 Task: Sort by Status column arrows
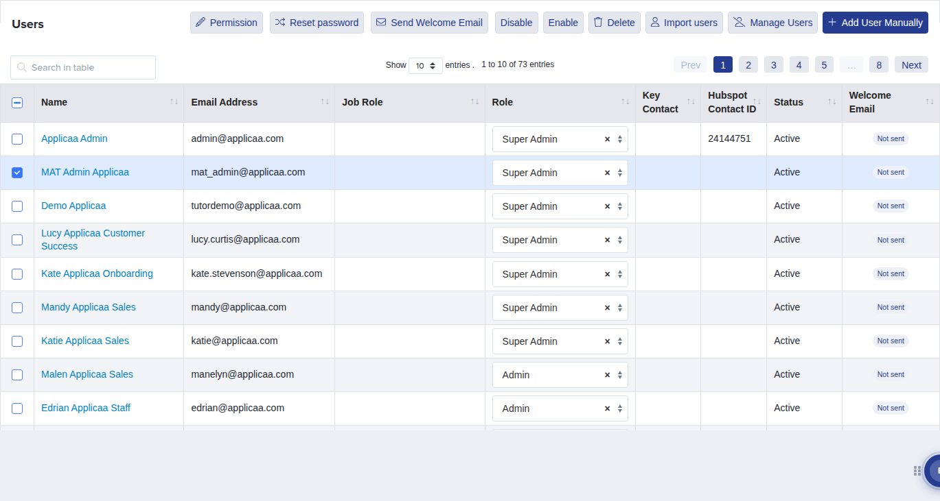pos(832,101)
